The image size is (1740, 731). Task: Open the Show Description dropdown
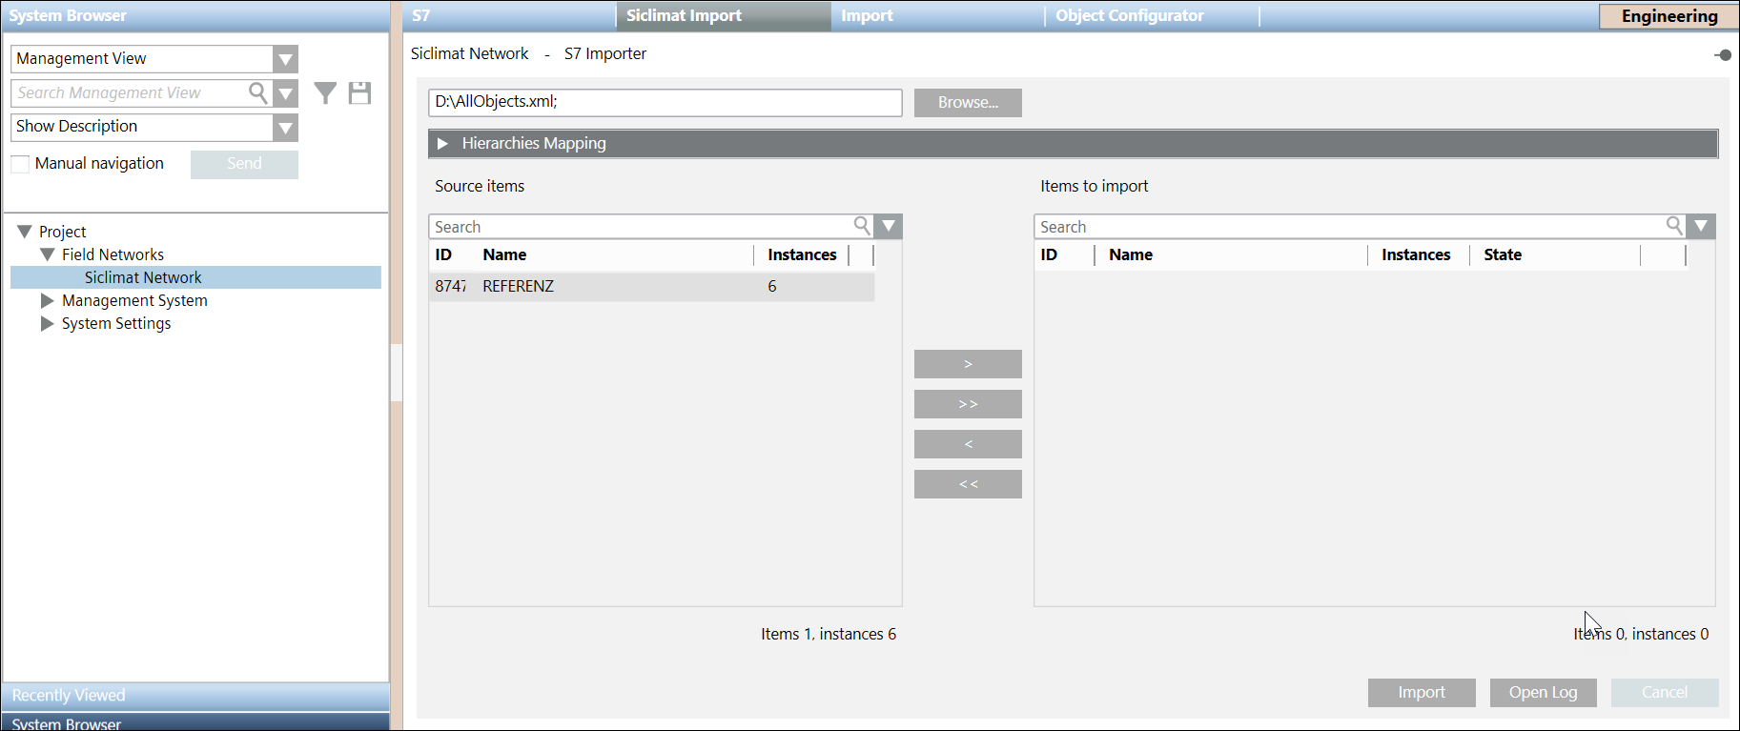point(285,128)
